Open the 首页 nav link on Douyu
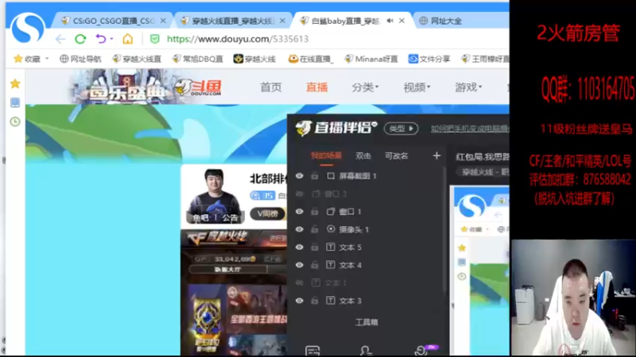 (x=270, y=87)
